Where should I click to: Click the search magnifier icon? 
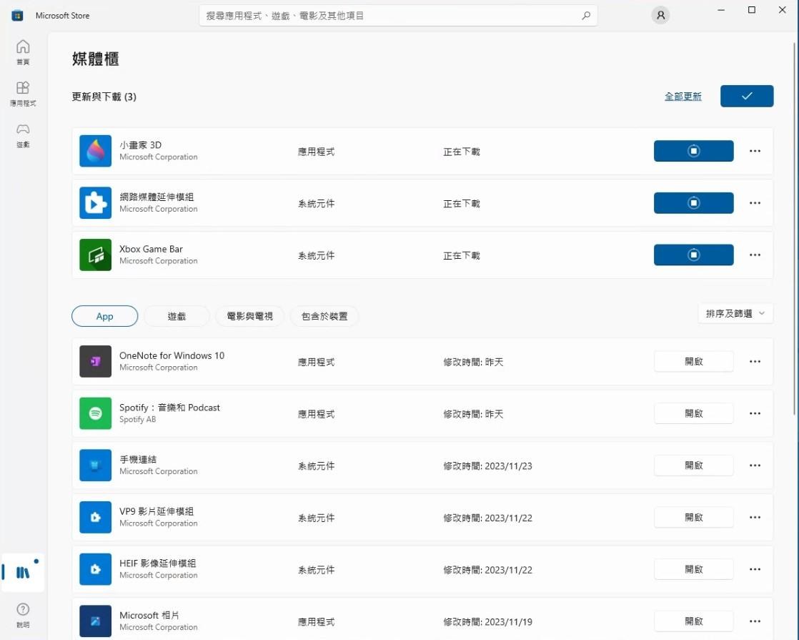coord(586,15)
